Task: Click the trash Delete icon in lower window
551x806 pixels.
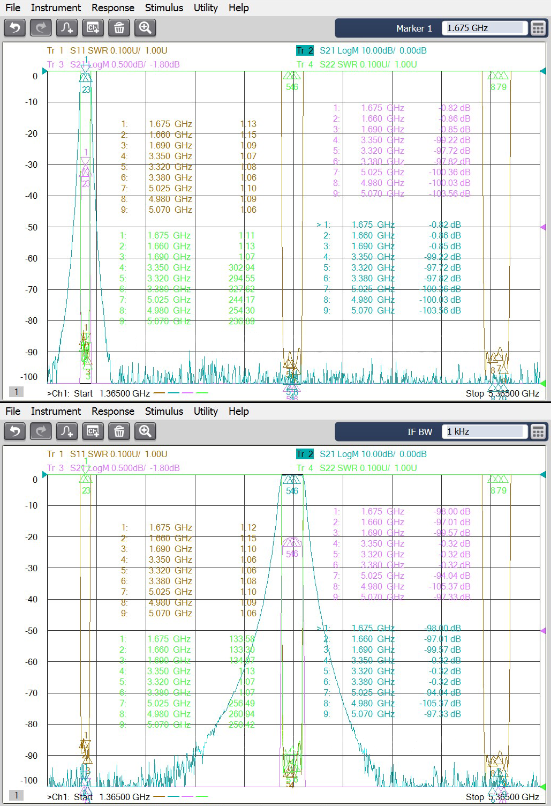Action: (x=119, y=431)
